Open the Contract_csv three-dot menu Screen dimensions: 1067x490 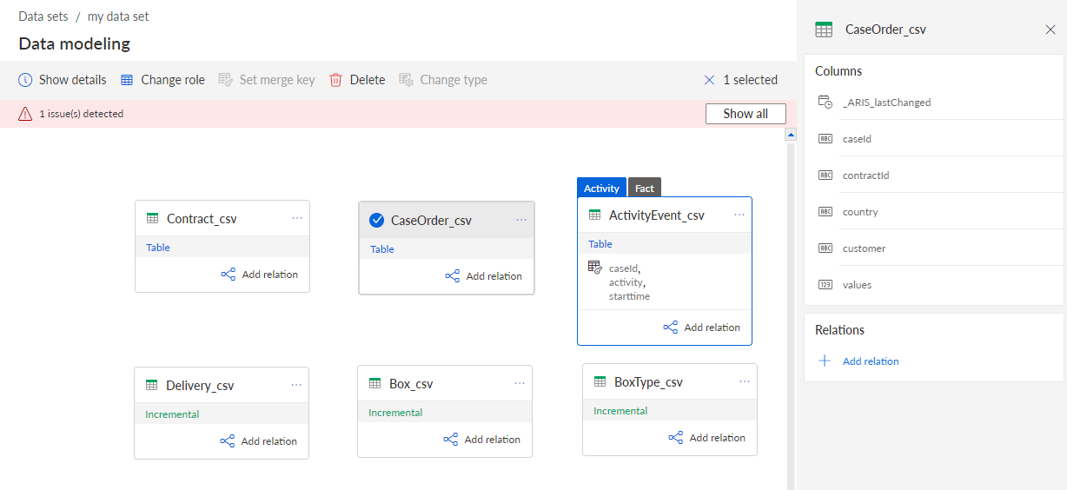click(297, 218)
